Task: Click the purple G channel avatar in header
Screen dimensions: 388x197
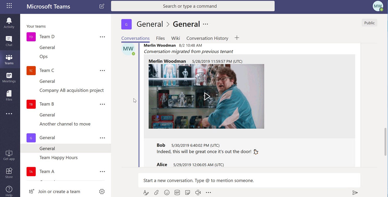Action: point(126,24)
